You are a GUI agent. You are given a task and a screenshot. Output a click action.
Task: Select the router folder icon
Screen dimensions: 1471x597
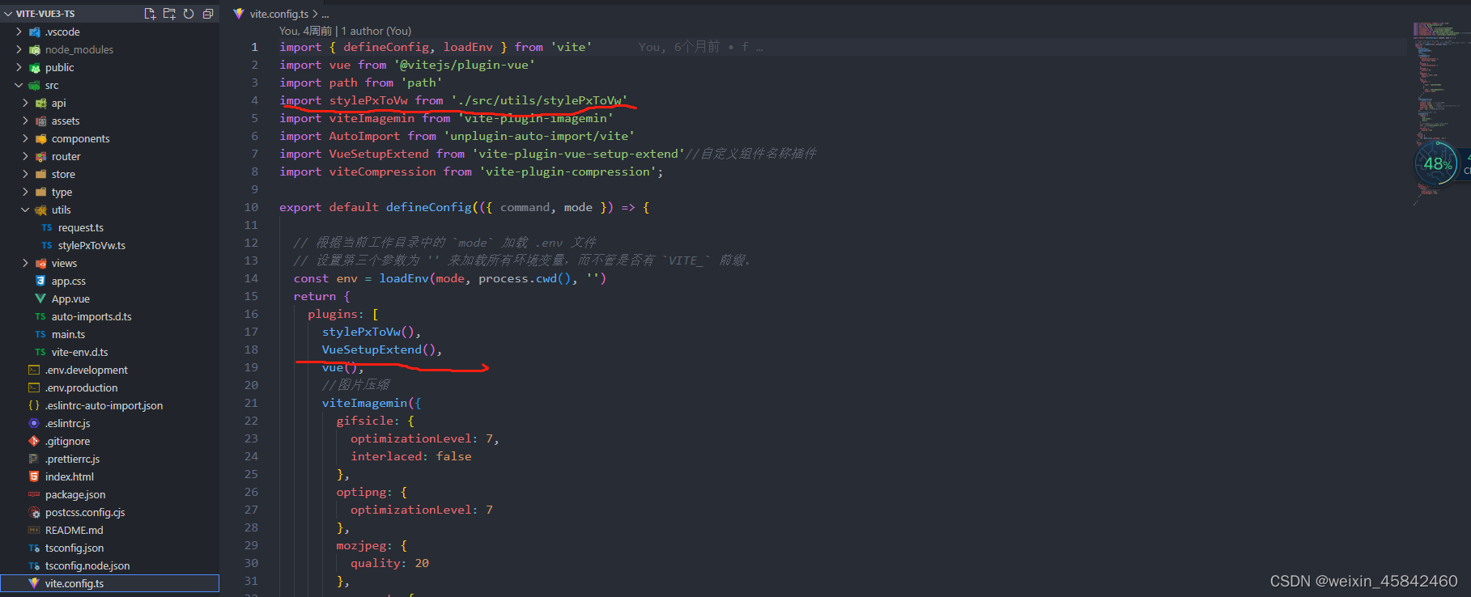click(x=40, y=157)
